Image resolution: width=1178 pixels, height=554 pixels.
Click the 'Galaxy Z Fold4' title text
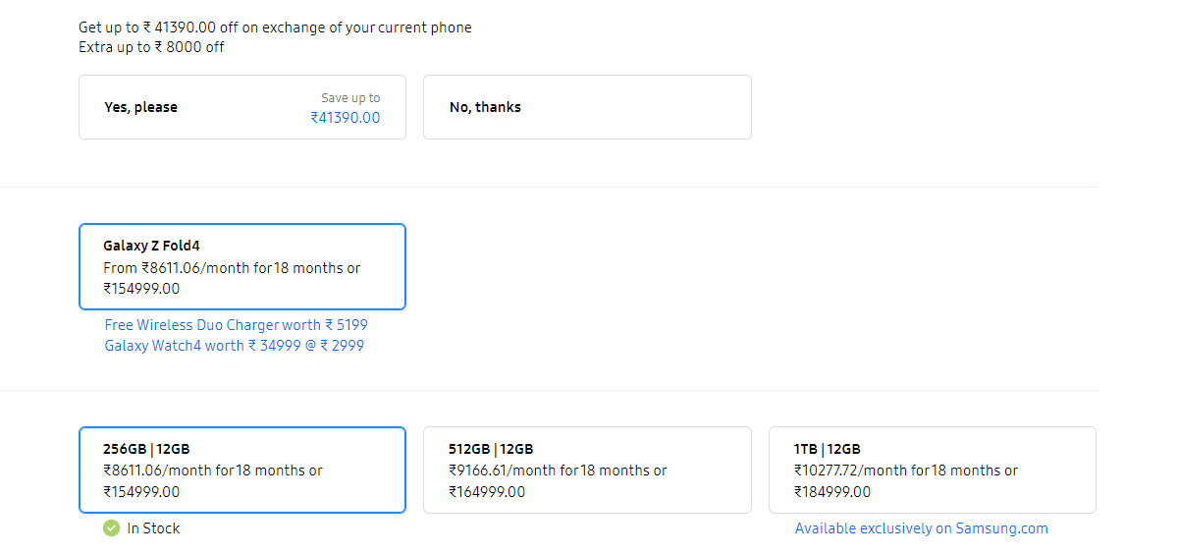(151, 246)
